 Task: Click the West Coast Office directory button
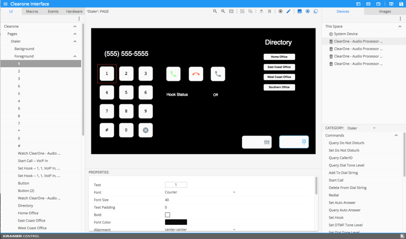[279, 77]
